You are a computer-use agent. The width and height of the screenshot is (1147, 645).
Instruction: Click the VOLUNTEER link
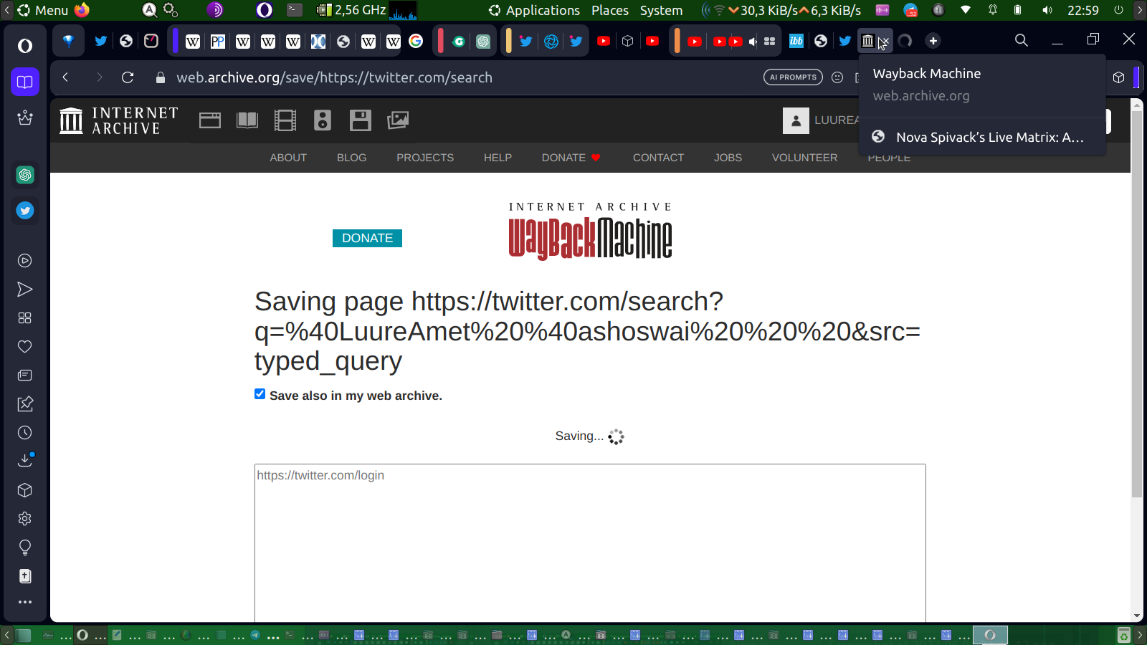[804, 158]
